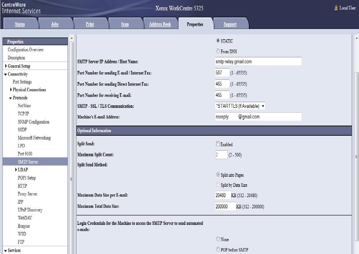The height and width of the screenshot is (254, 359).
Task: Click the CentreWare Internet Services logo
Action: point(21,8)
